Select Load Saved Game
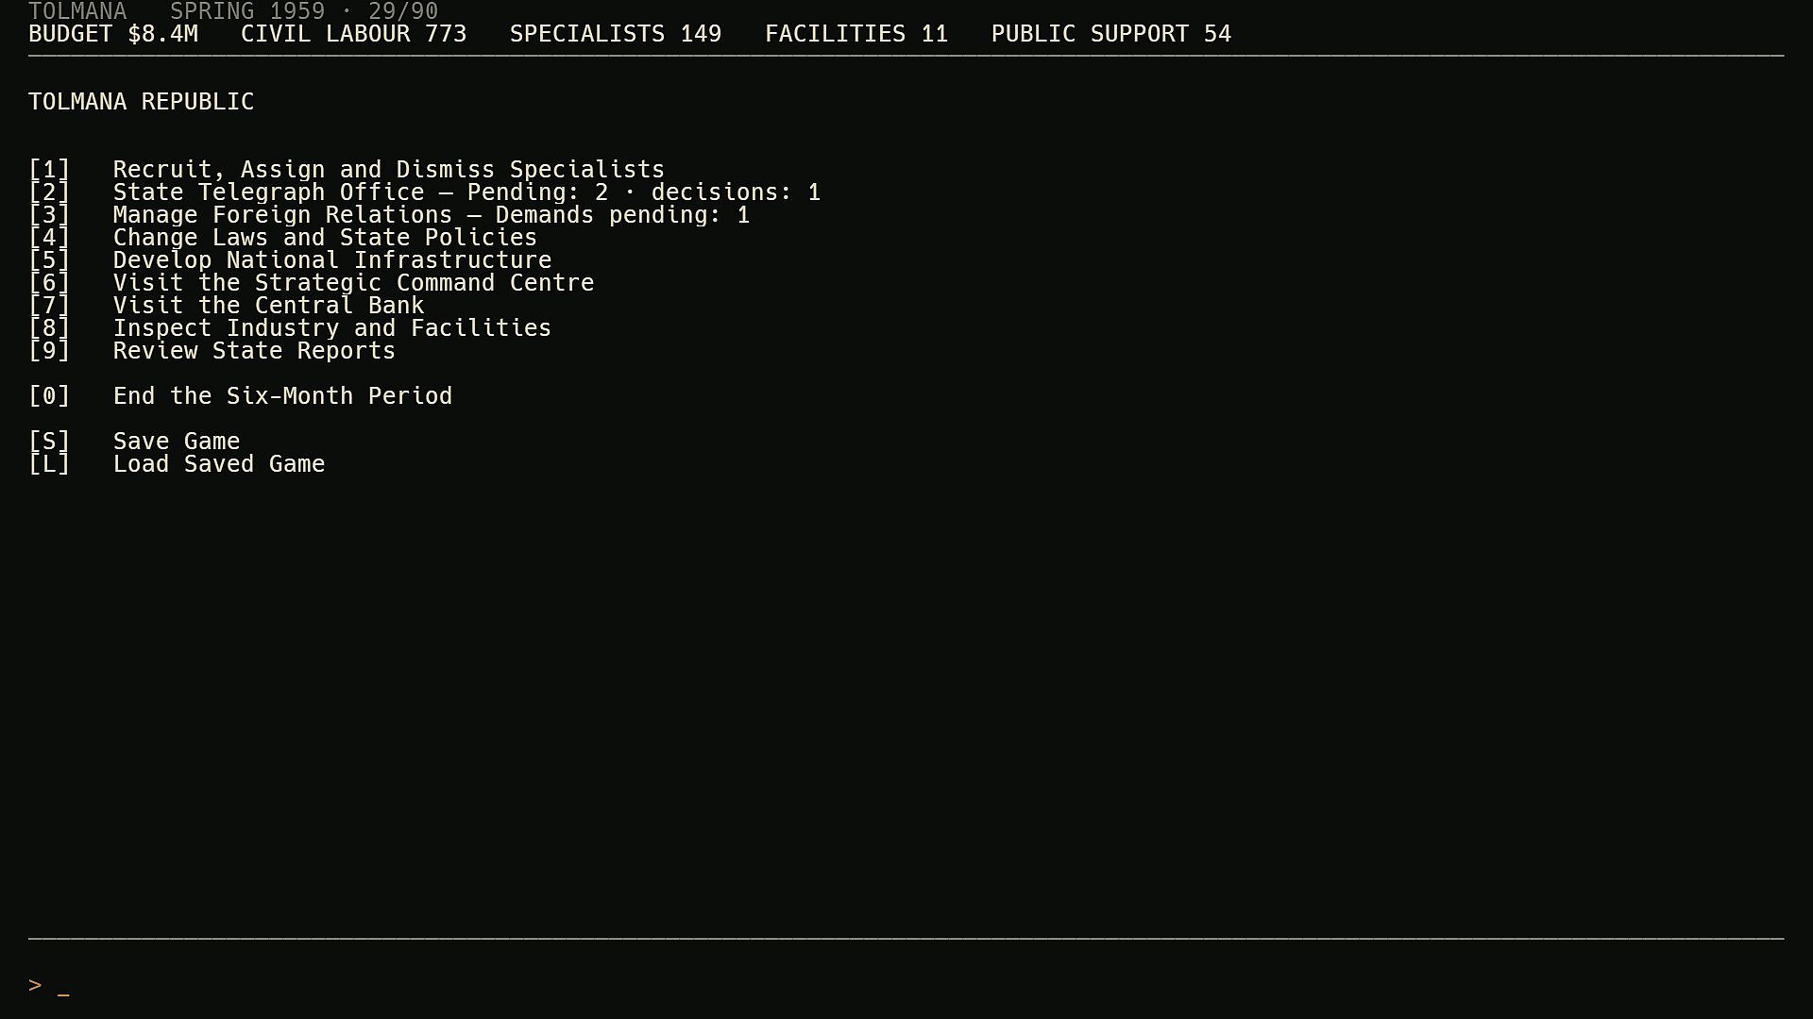This screenshot has width=1813, height=1019. pyautogui.click(x=177, y=464)
